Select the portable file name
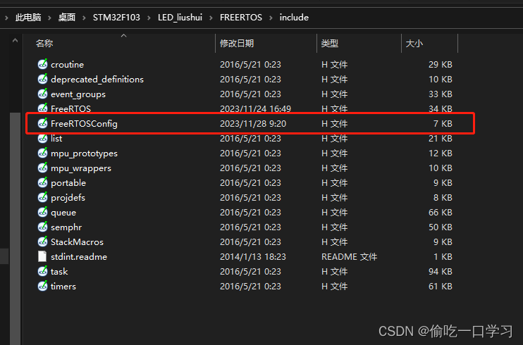Image resolution: width=523 pixels, height=345 pixels. (68, 182)
